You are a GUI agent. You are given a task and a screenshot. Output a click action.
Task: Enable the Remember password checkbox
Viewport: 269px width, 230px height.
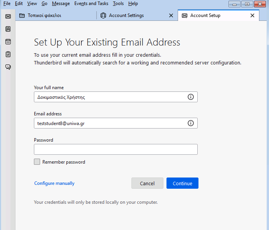[37, 162]
